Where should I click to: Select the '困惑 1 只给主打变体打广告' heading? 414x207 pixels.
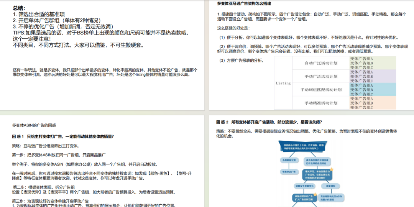pyautogui.click(x=63, y=136)
